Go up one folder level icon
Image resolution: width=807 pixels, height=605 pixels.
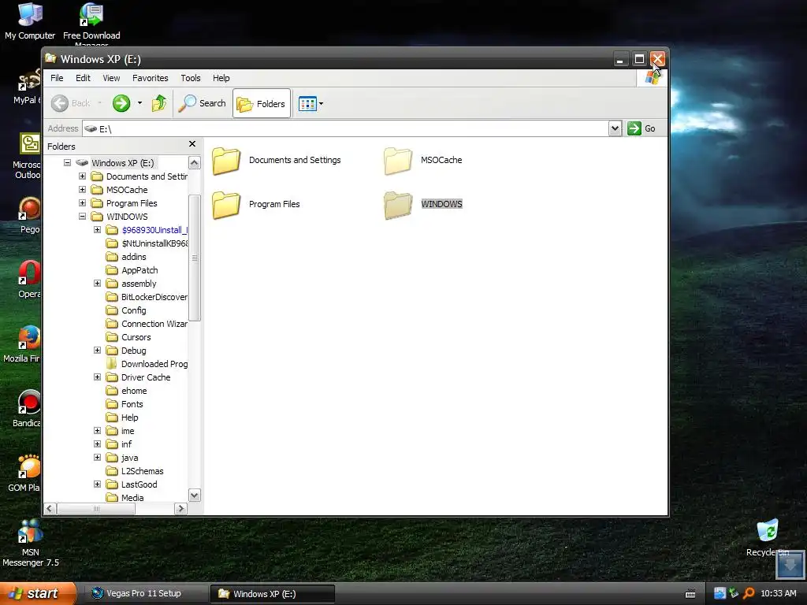click(159, 103)
